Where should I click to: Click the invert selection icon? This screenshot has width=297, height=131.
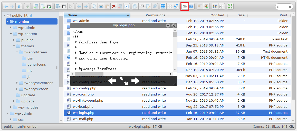click(x=176, y=6)
